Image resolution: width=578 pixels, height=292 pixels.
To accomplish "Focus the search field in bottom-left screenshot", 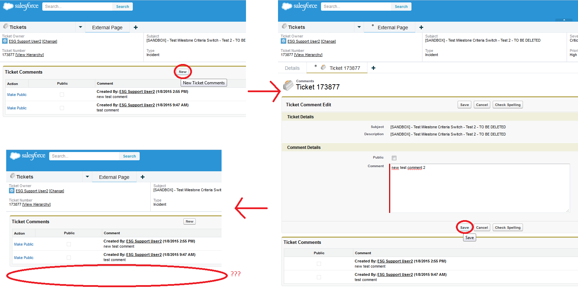I will 84,156.
